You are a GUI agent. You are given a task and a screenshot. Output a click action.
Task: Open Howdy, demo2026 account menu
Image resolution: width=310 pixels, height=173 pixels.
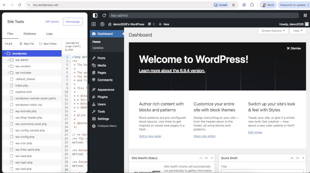(x=294, y=24)
